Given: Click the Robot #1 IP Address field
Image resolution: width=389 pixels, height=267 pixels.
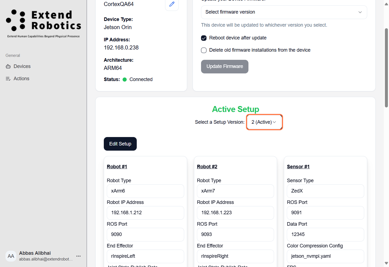Looking at the screenshot, I should click(145, 213).
